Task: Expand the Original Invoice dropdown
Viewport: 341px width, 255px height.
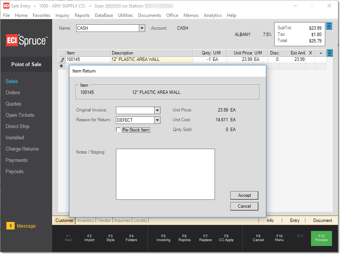Action: 157,110
